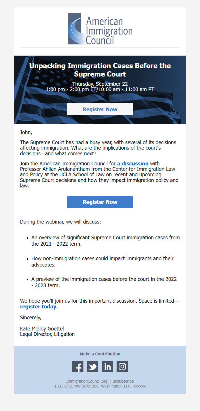
Task: Open the 'a discussion' hyperlink
Action: [133, 164]
